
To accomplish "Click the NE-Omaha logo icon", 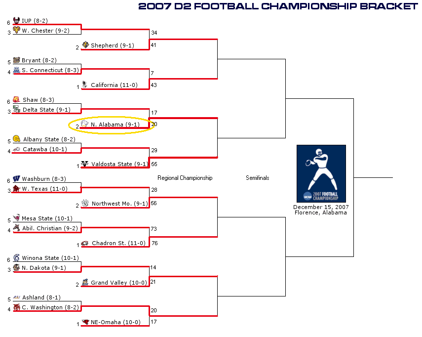I will pos(85,322).
